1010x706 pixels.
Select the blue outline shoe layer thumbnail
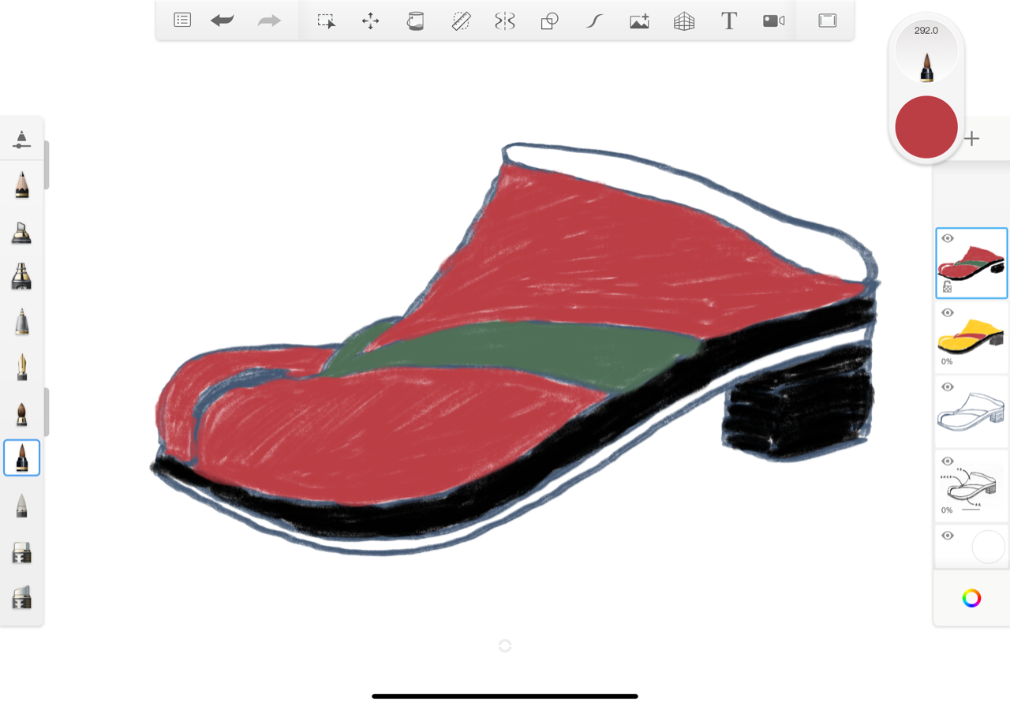(971, 412)
